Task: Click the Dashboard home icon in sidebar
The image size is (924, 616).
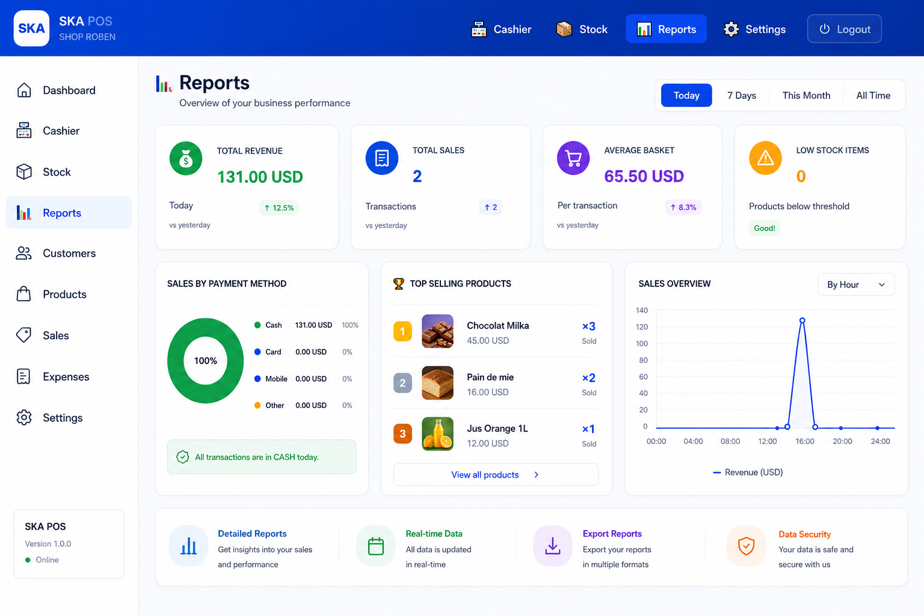Action: tap(24, 90)
